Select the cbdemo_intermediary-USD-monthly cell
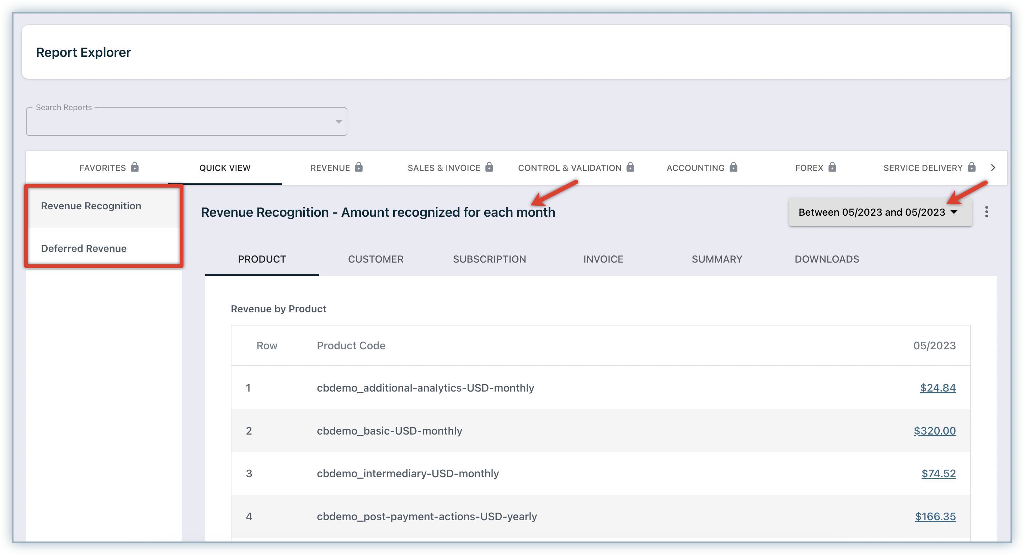Image resolution: width=1024 pixels, height=555 pixels. (408, 474)
